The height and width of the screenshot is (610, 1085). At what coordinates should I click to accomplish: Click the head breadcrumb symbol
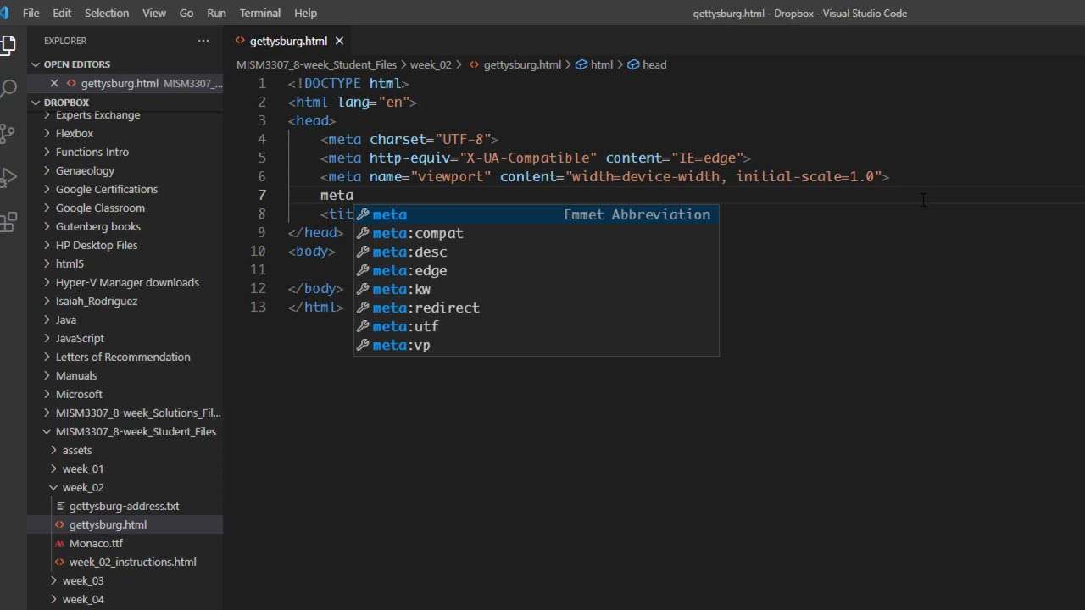tap(654, 64)
